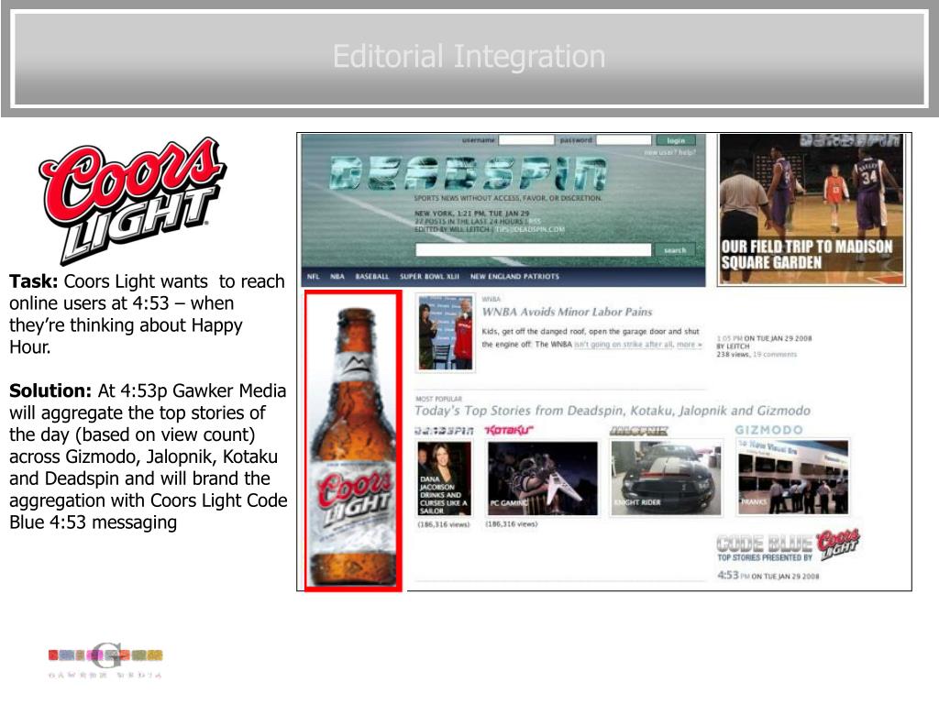Click the 'Most Popular' label
This screenshot has height=704, width=939.
coord(438,399)
